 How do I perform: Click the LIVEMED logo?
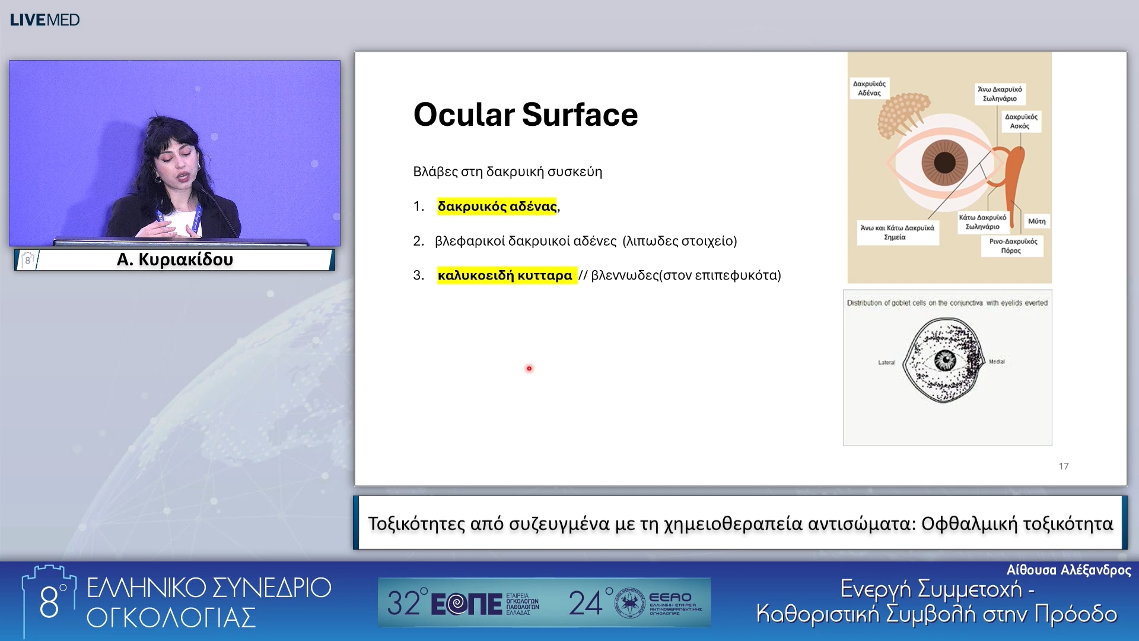44,20
